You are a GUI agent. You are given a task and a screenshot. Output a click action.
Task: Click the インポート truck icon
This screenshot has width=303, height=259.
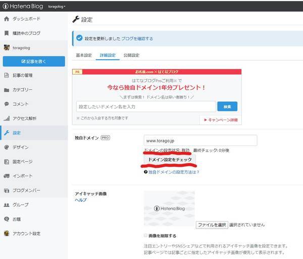coord(7,176)
